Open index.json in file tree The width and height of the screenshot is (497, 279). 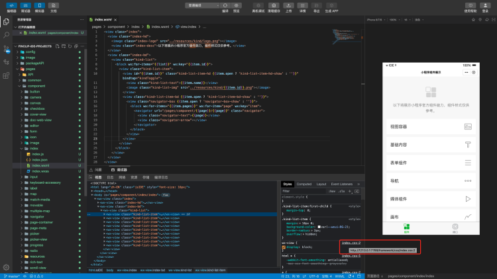[39, 160]
